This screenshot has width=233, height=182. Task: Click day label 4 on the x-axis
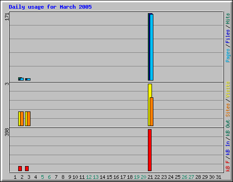35,177
